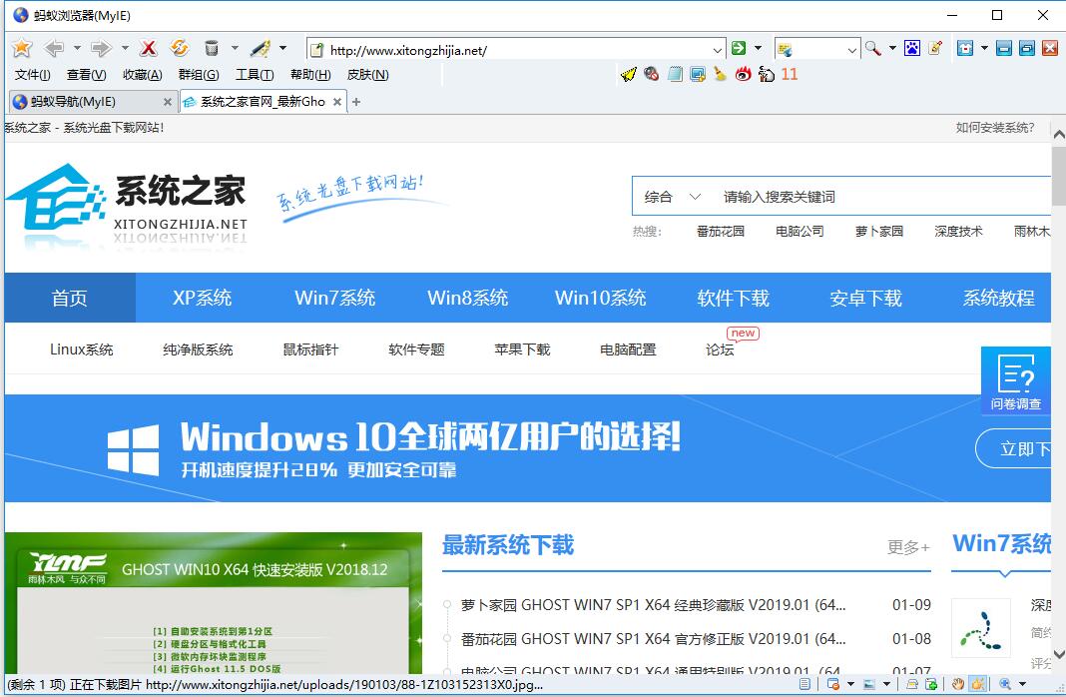
Task: Expand the address bar URL dropdown
Action: pos(718,50)
